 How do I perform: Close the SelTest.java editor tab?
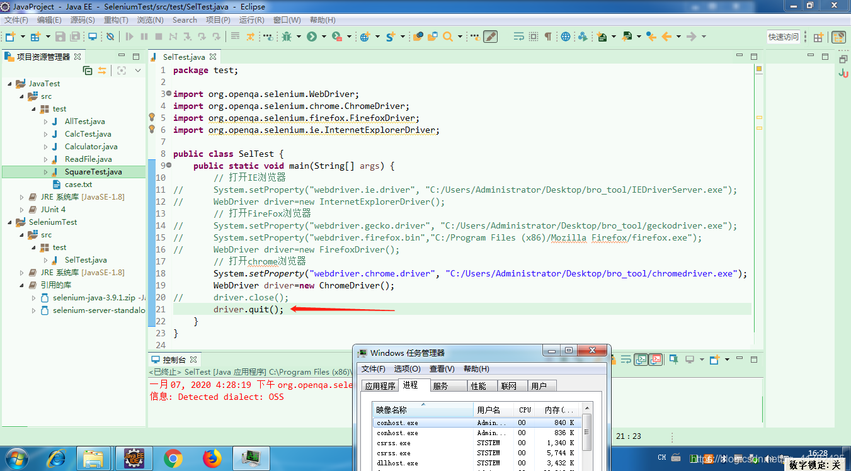tap(214, 57)
